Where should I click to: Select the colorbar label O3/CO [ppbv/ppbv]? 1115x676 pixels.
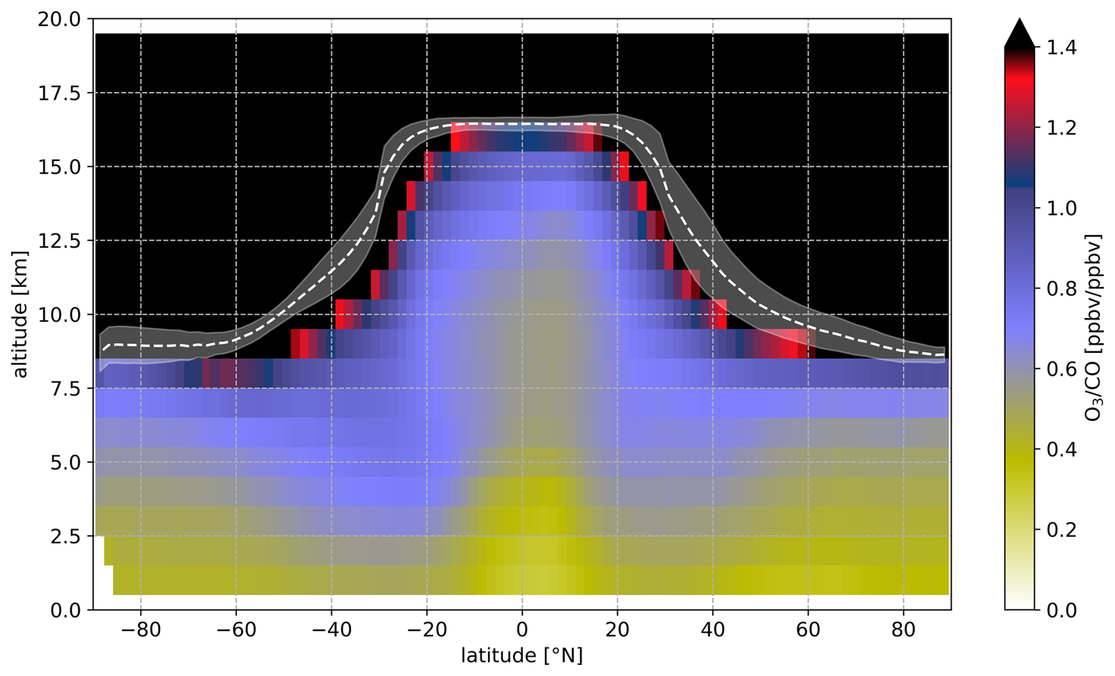(x=1093, y=328)
